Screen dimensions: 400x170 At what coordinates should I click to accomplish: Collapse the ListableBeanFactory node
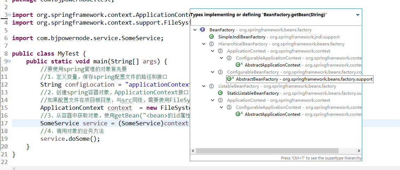[x=204, y=86]
